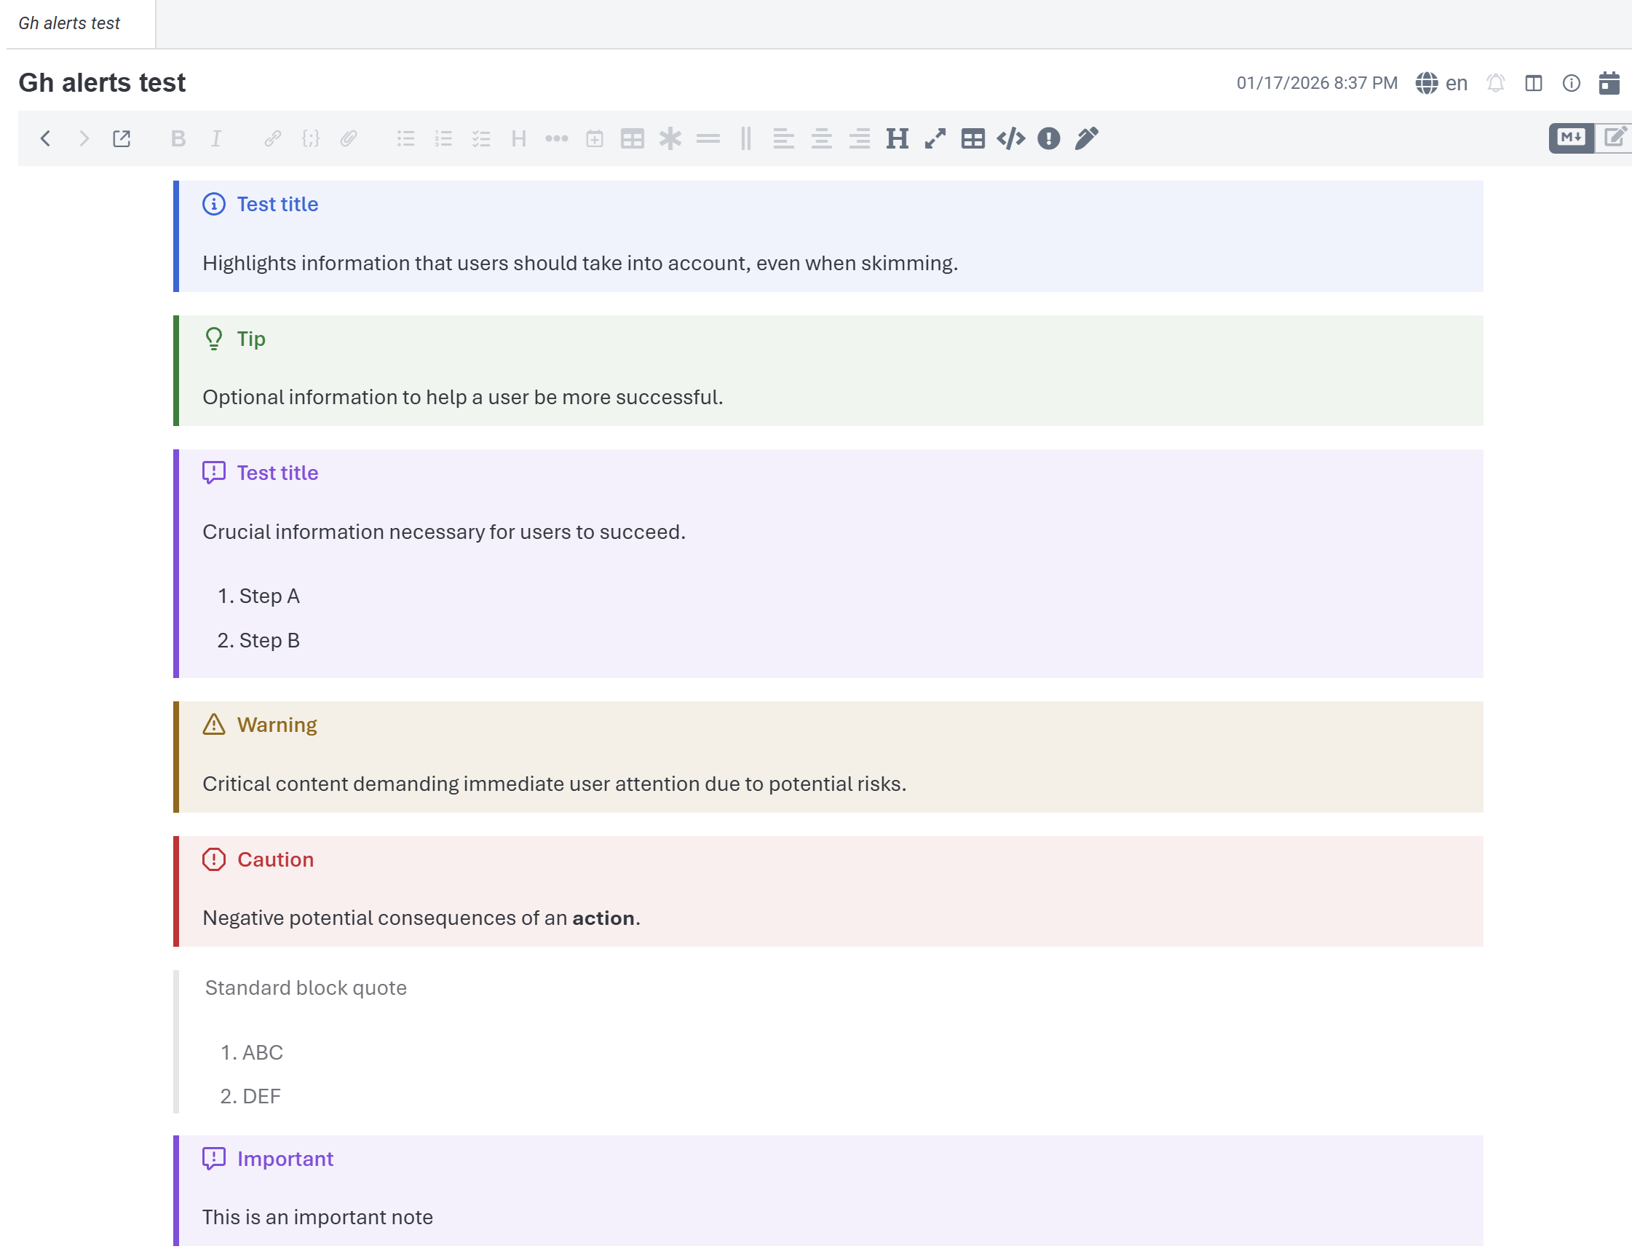Insert a code block

click(1011, 138)
